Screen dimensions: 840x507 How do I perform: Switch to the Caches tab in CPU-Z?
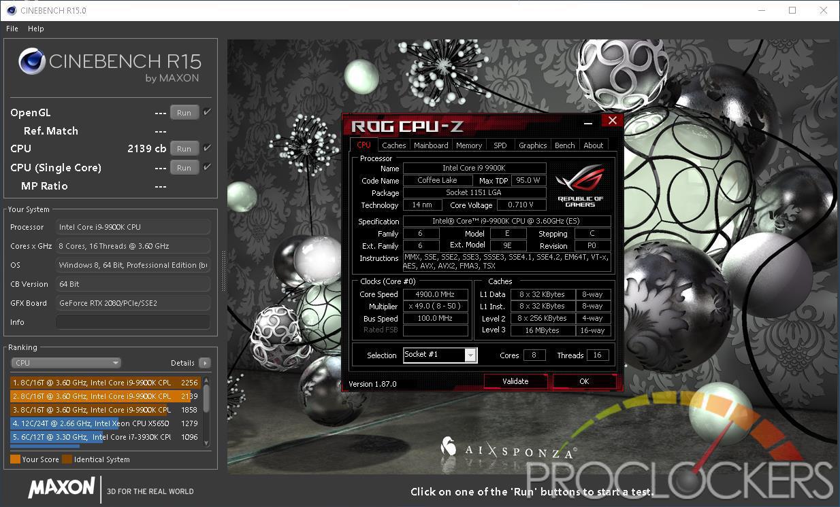coord(393,145)
